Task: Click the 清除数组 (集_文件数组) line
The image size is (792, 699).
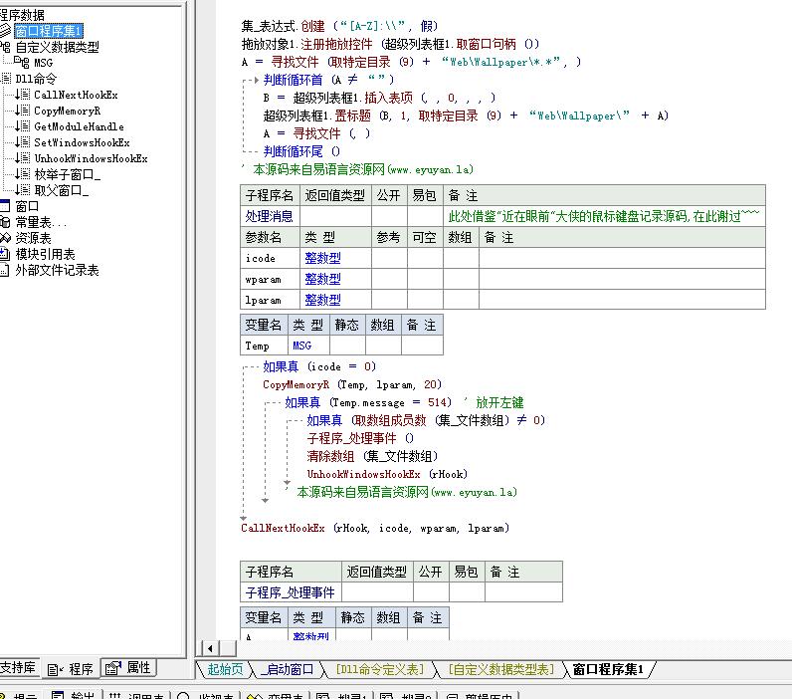Action: 372,456
